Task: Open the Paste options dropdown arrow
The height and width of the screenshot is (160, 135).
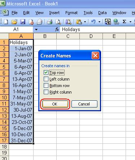Action: 85,22
